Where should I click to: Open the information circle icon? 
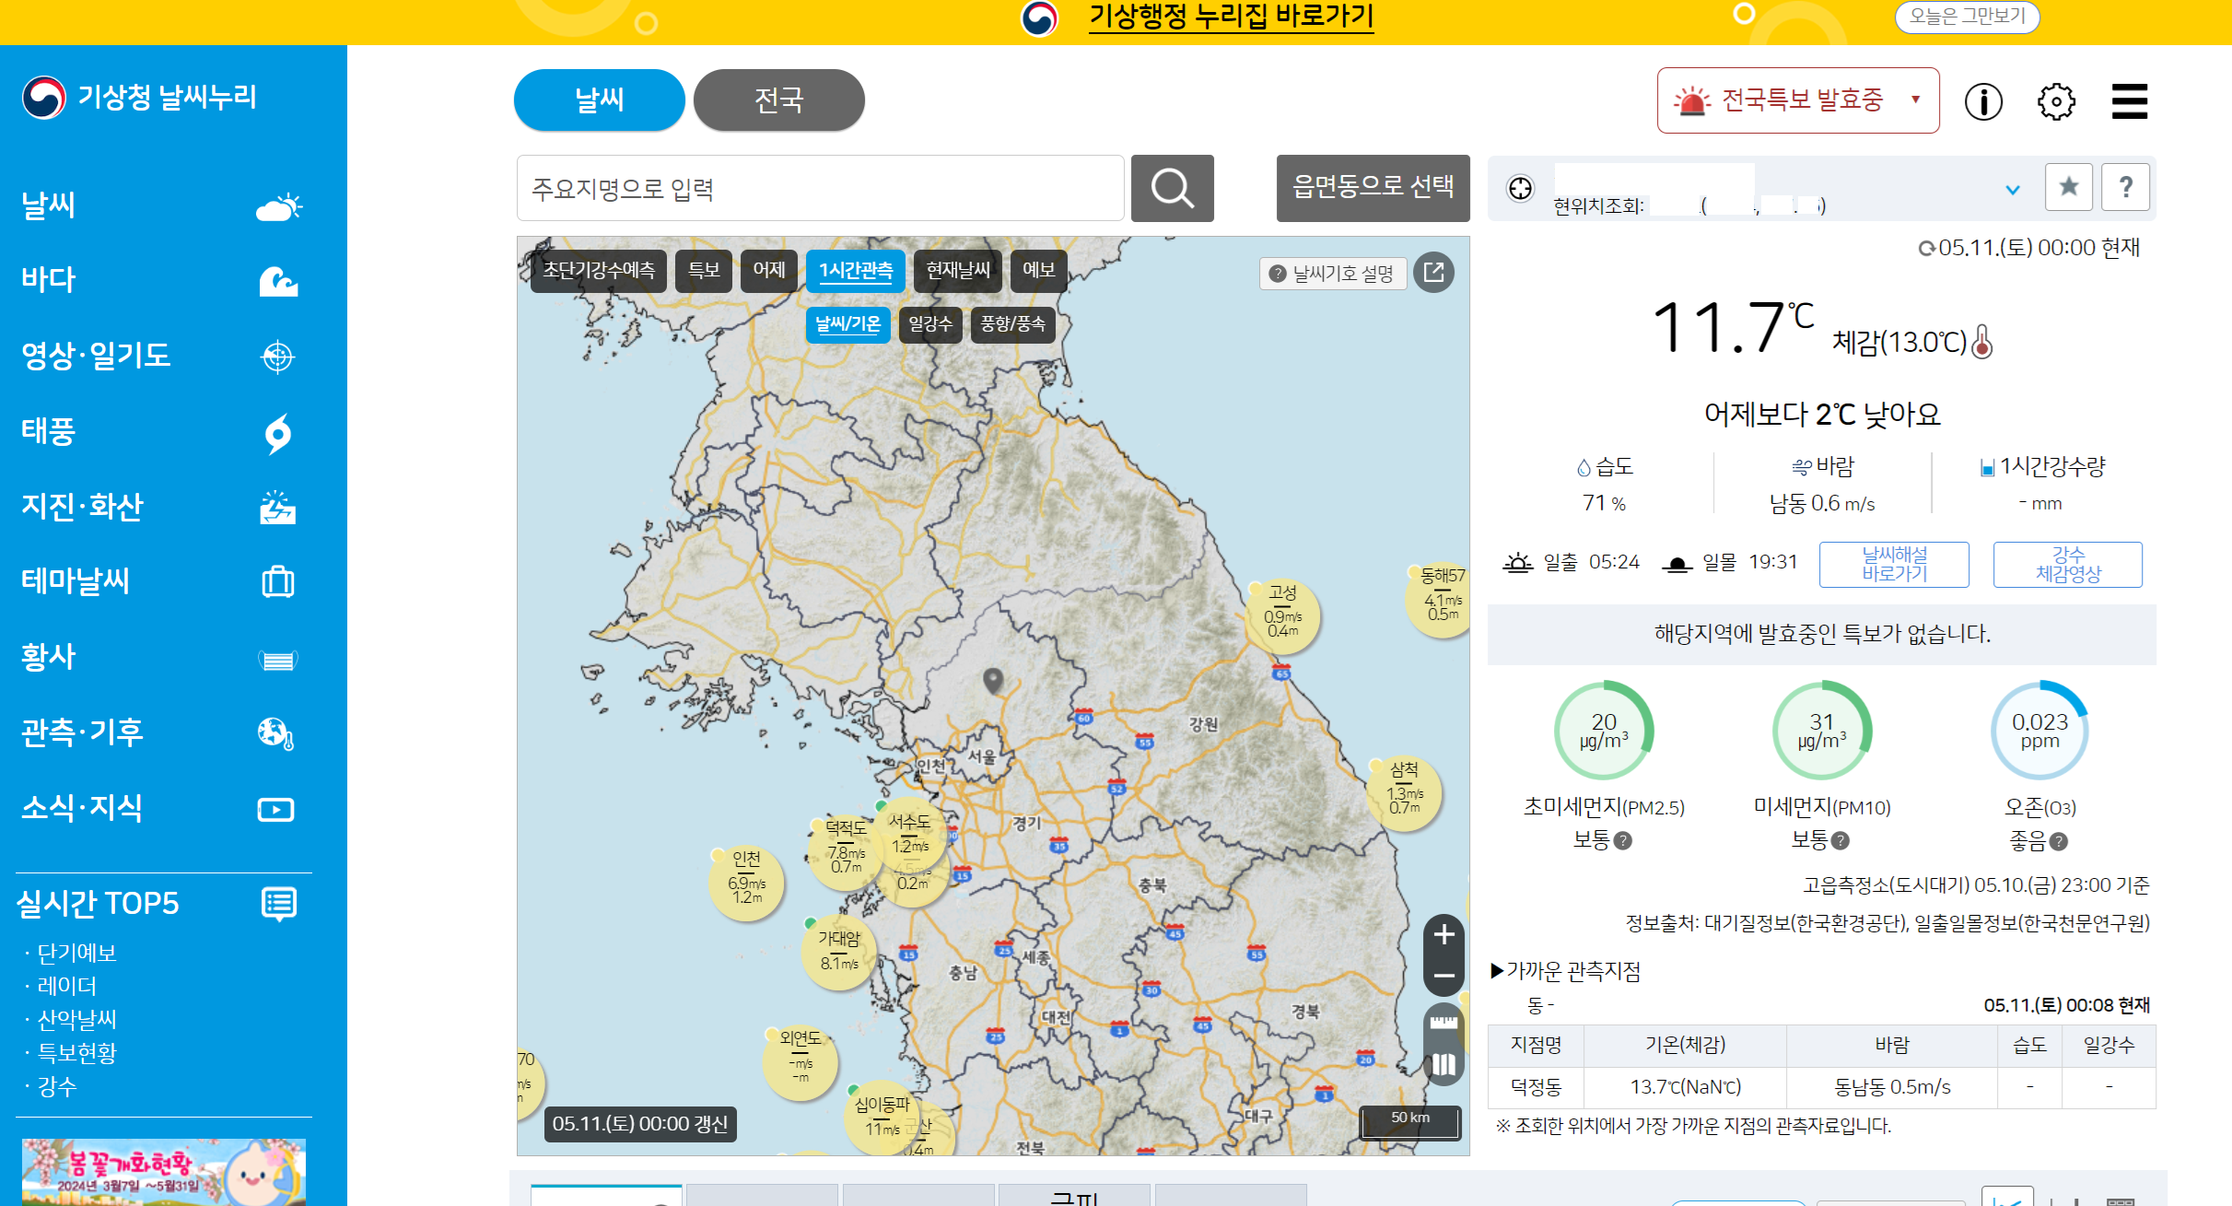1983,101
